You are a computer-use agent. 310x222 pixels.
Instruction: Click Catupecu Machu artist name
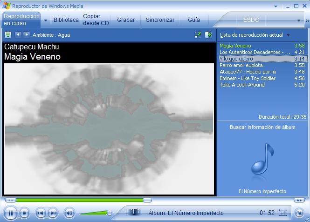[x=32, y=47]
